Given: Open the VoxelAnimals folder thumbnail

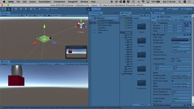Looking at the screenshot, I should click(x=142, y=82).
